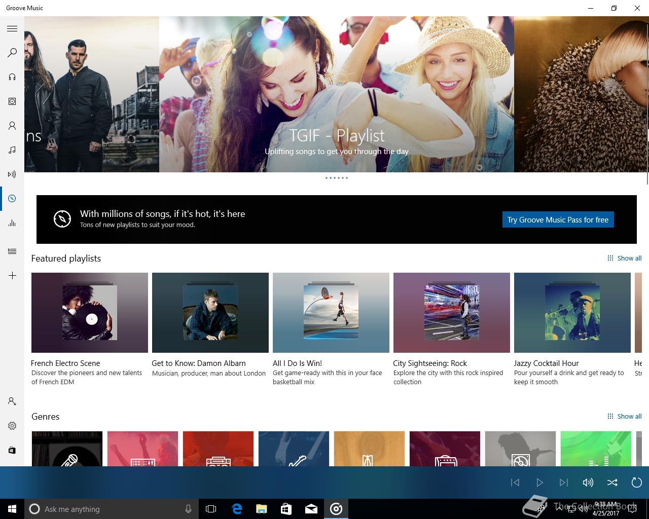The width and height of the screenshot is (649, 519).
Task: Open Settings gear in sidebar
Action: coord(12,426)
